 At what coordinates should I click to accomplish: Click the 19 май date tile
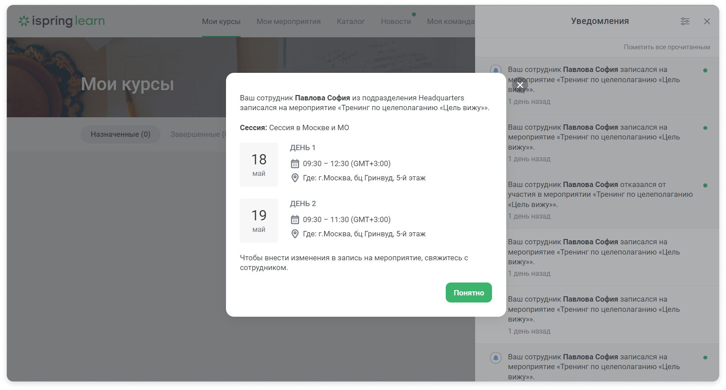point(259,220)
